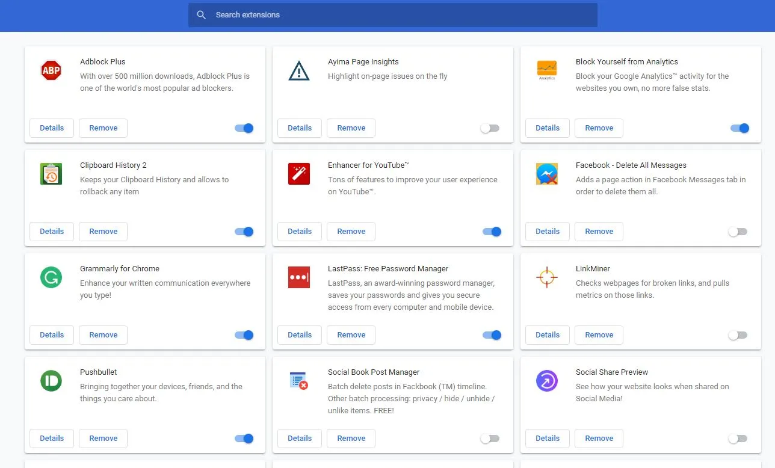Viewport: 775px width, 468px height.
Task: Remove Enhancer for YouTube extension
Action: [x=351, y=232]
